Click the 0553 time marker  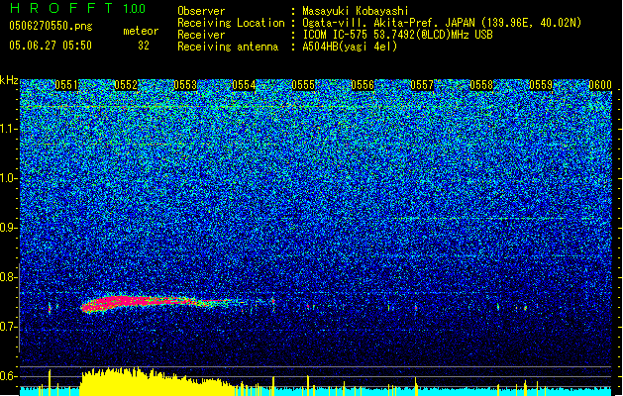point(185,85)
